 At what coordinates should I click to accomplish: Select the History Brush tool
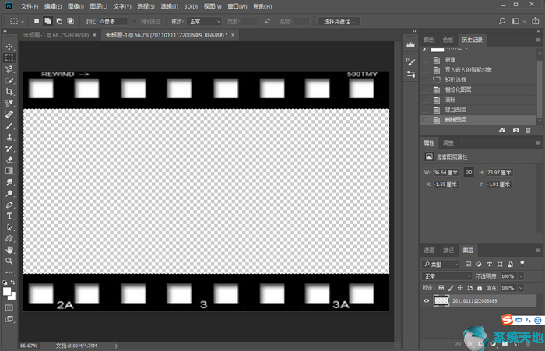tap(9, 149)
